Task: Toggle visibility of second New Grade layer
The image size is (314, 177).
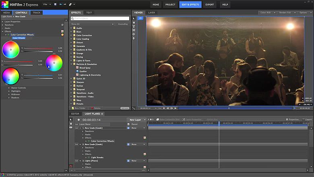Action: (76, 144)
